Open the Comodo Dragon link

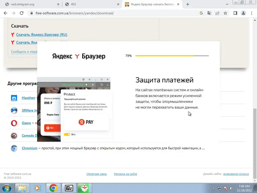30,135
